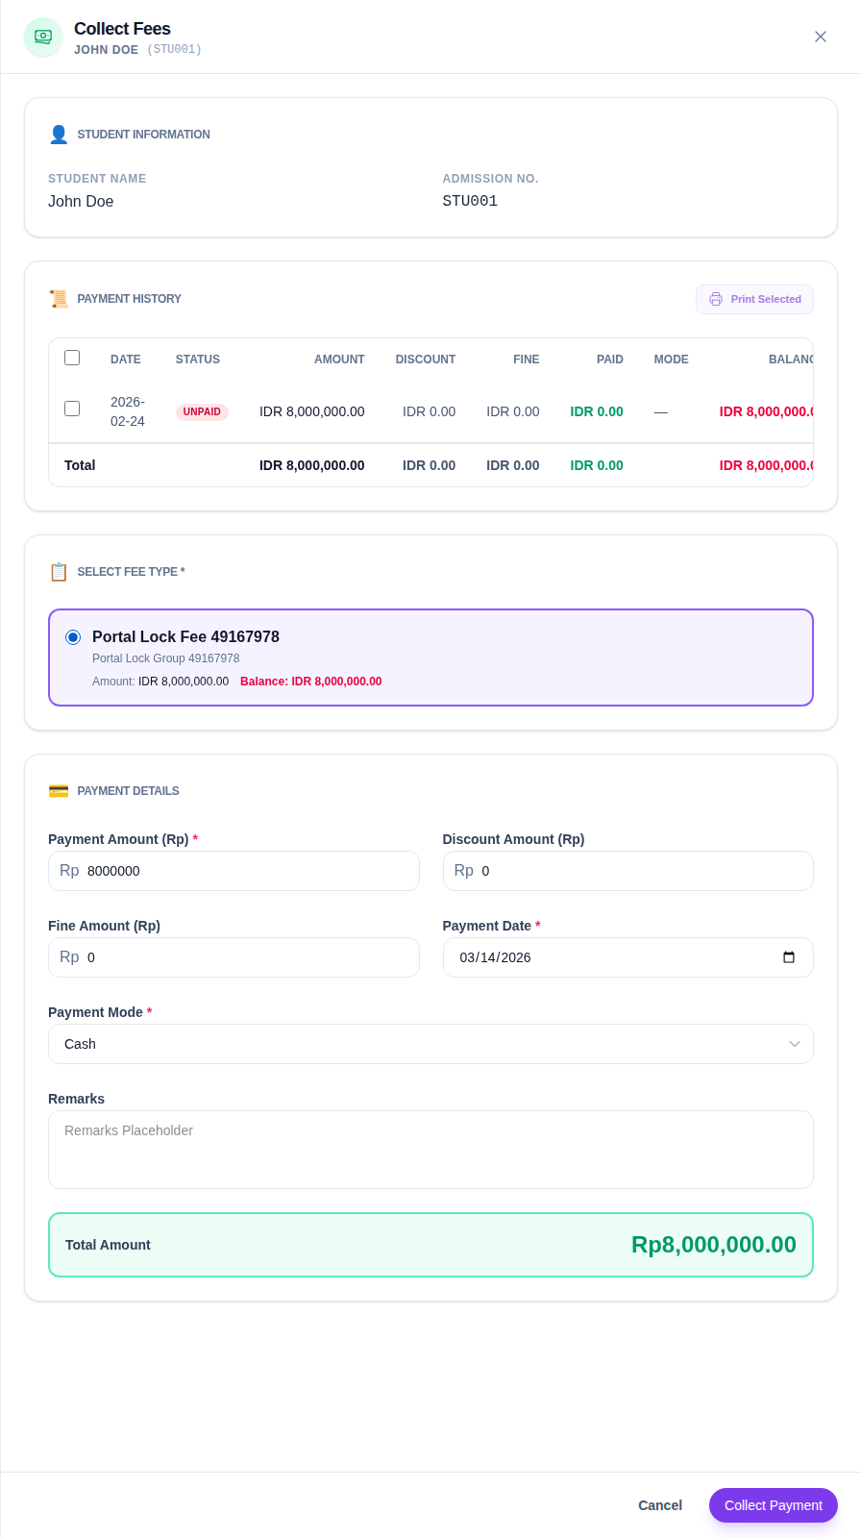Click the Cancel button

pyautogui.click(x=660, y=1505)
